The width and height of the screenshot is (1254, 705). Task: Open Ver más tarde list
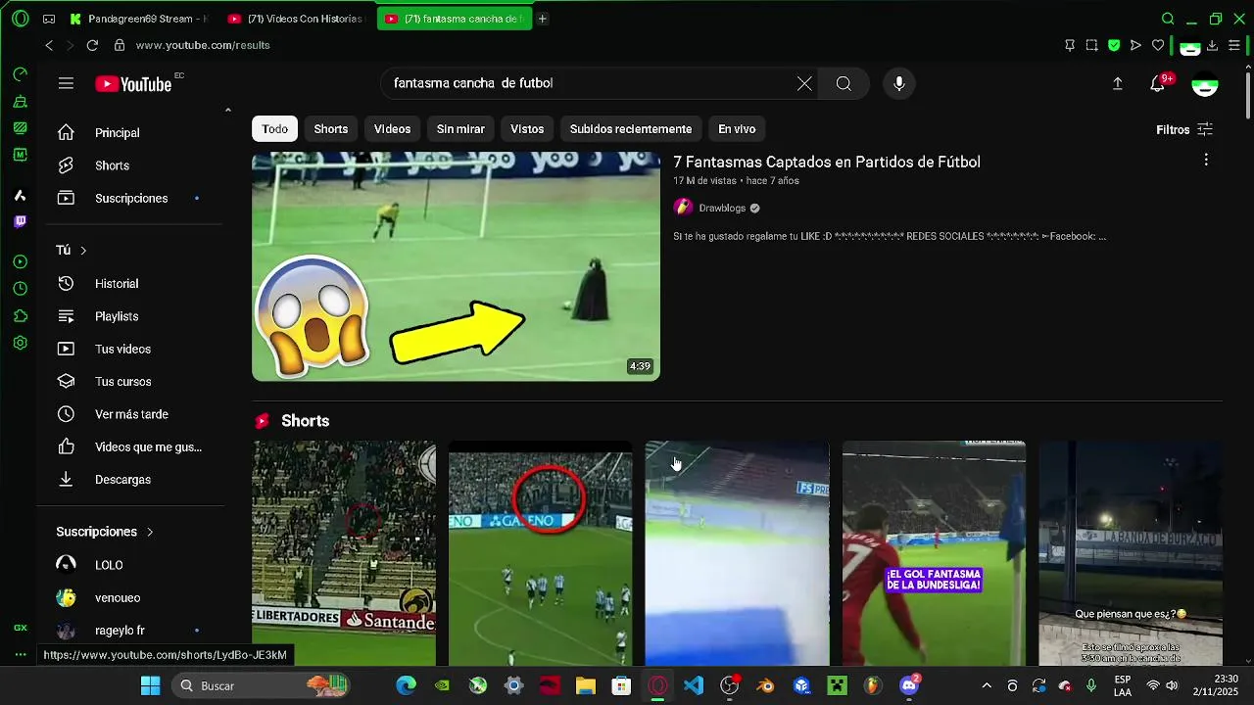coord(131,414)
